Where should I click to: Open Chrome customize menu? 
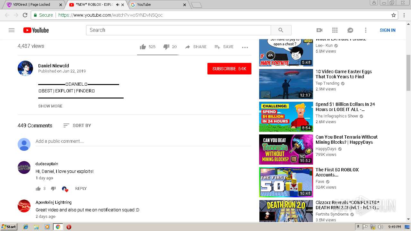[404, 15]
